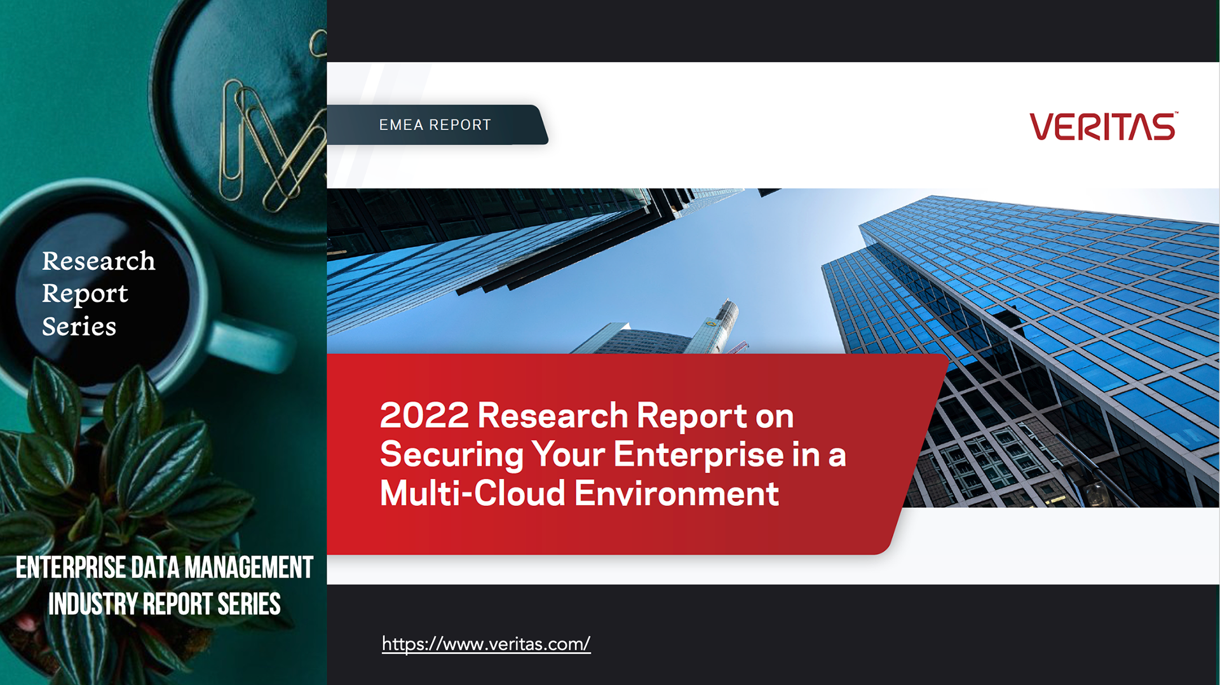The height and width of the screenshot is (685, 1220).
Task: Click the Enterprise Data Management heading
Action: coord(164,585)
